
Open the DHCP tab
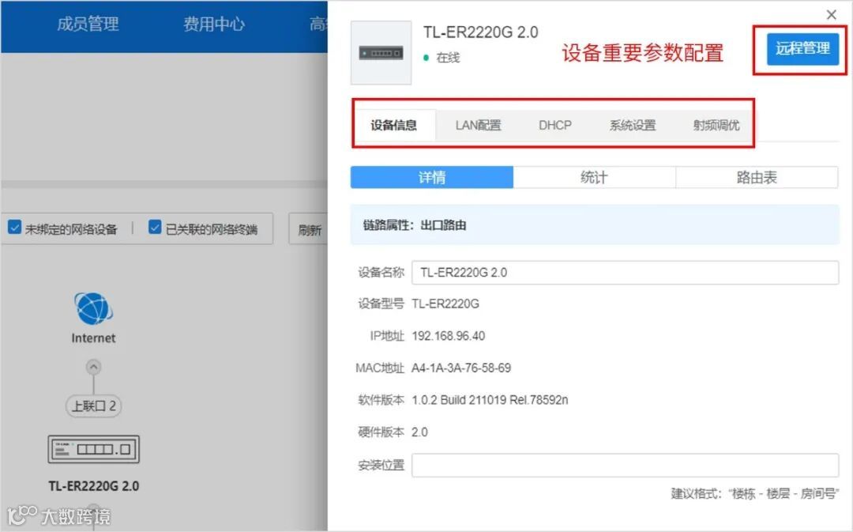[x=555, y=125]
